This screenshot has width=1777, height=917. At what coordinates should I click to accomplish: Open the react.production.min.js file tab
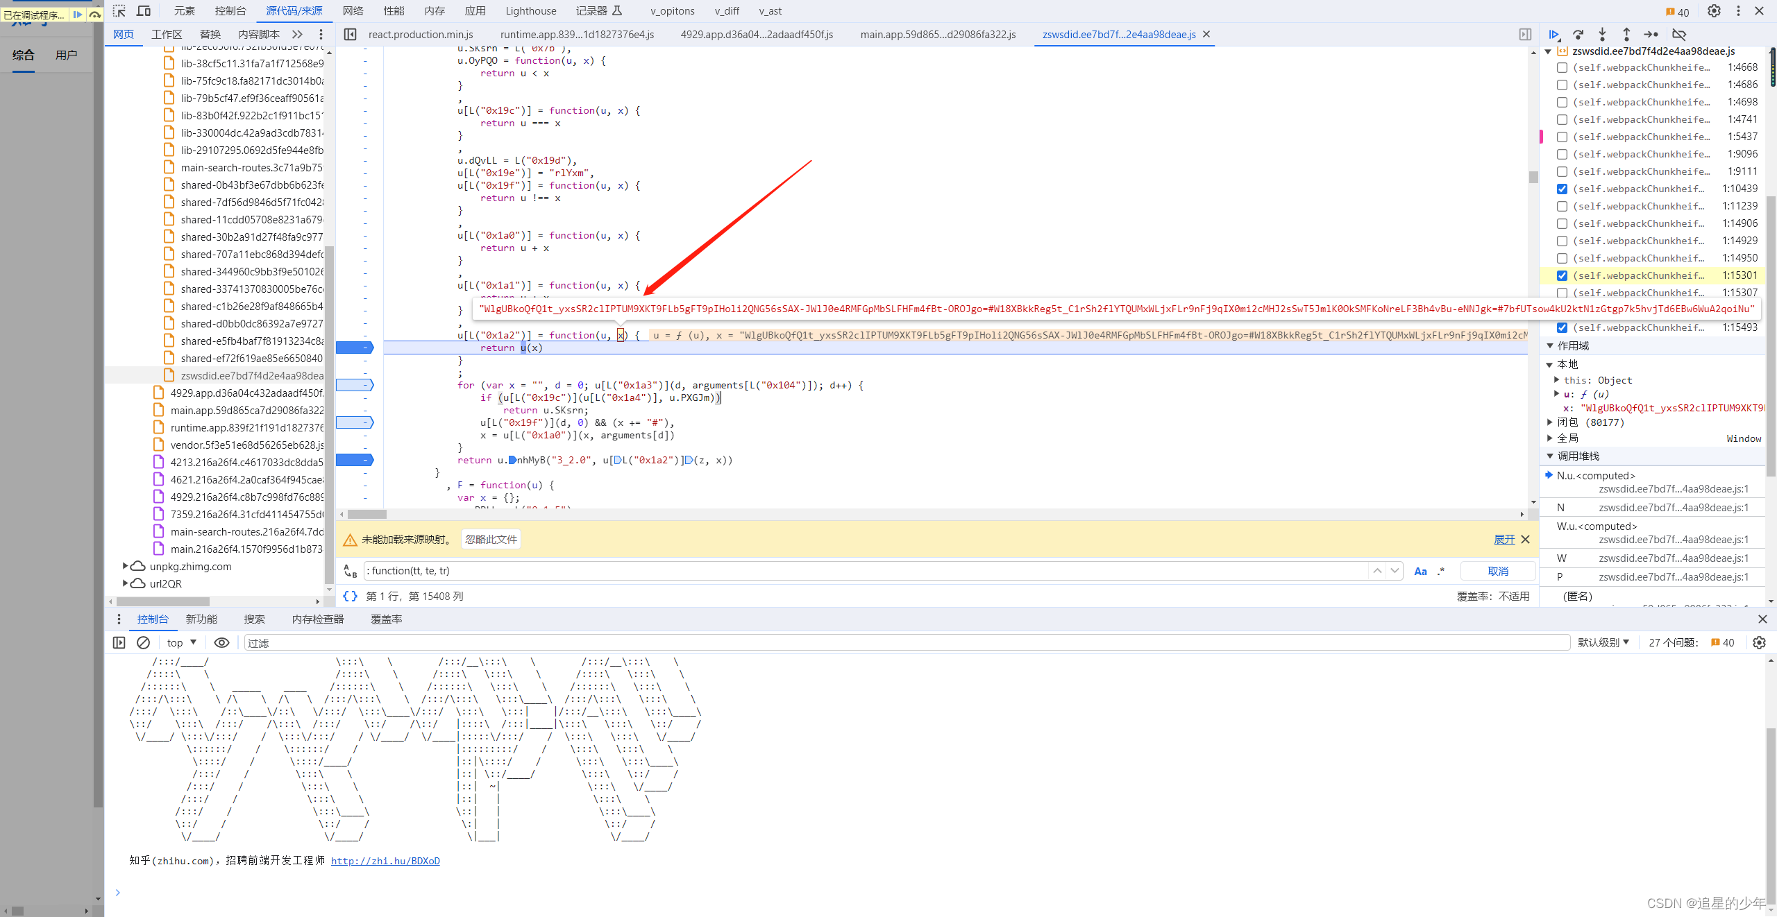[x=421, y=34]
